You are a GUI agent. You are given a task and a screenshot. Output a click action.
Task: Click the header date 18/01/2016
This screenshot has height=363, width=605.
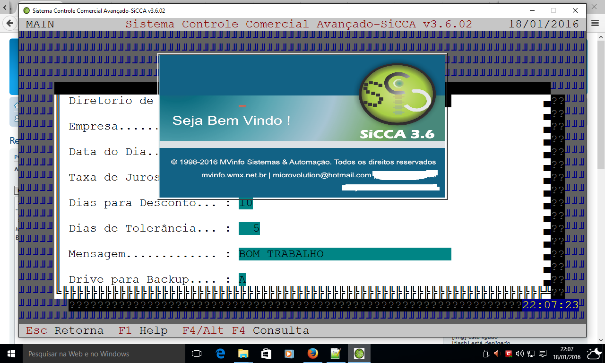[x=544, y=24]
